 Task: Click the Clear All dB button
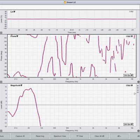[x=99, y=136]
